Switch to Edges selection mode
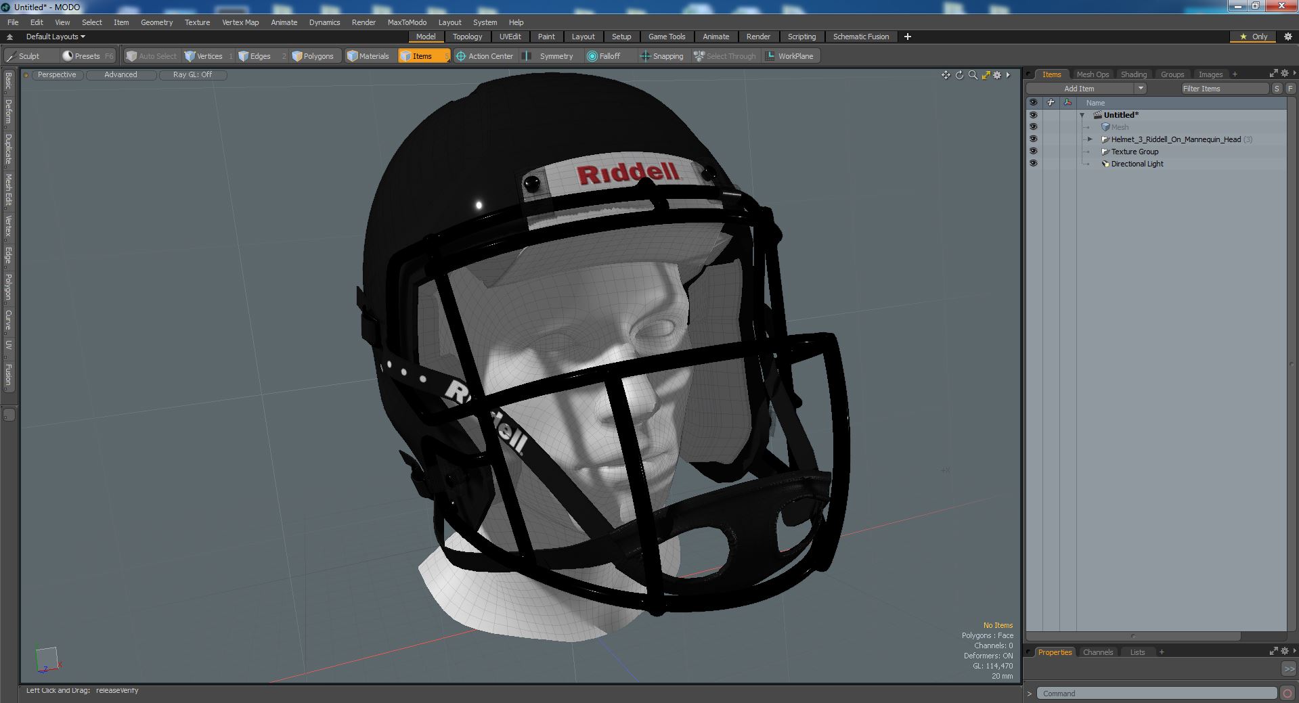Screen dimensions: 1299x703 click(x=261, y=56)
